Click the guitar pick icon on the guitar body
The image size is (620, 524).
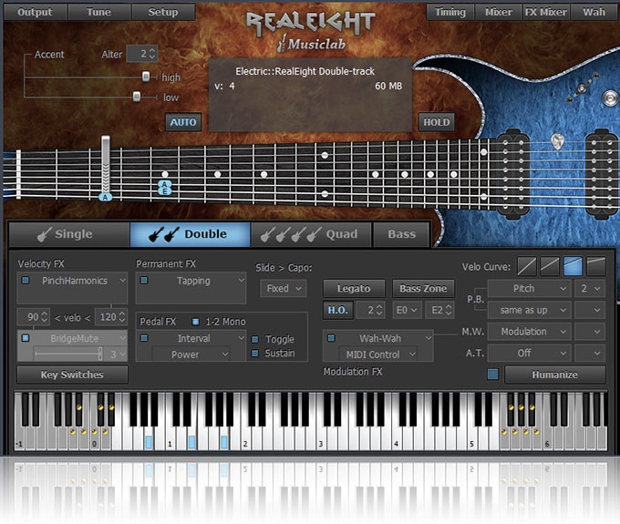pos(557,140)
